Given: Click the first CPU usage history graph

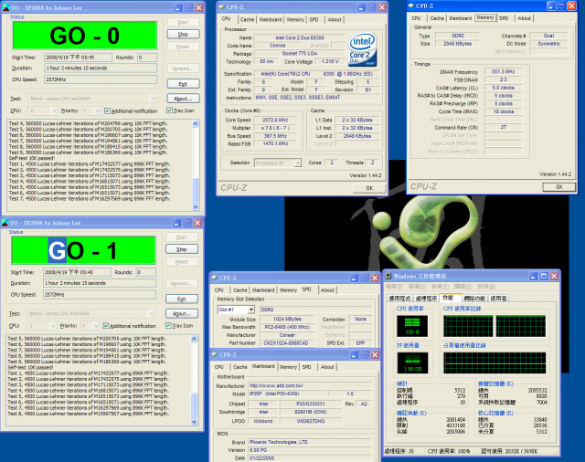Looking at the screenshot, I should (x=468, y=326).
